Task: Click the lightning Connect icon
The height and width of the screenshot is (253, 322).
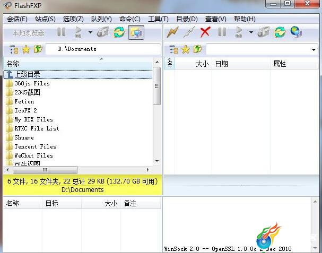Action: (x=172, y=32)
